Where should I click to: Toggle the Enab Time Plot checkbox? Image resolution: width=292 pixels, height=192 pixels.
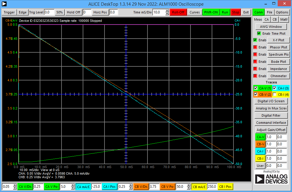pyautogui.click(x=259, y=33)
